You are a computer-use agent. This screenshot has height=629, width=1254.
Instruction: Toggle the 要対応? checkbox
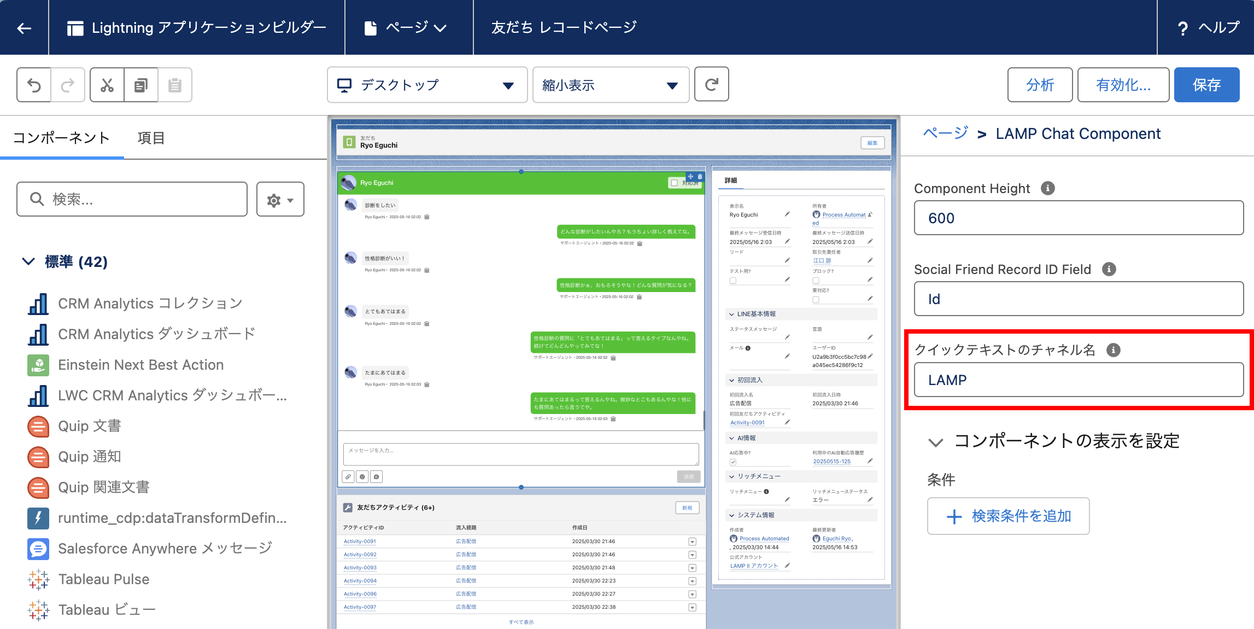click(x=816, y=300)
